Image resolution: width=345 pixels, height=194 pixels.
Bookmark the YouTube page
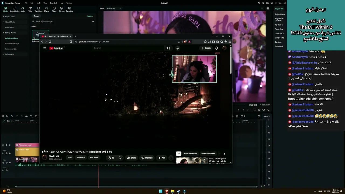pos(71,42)
